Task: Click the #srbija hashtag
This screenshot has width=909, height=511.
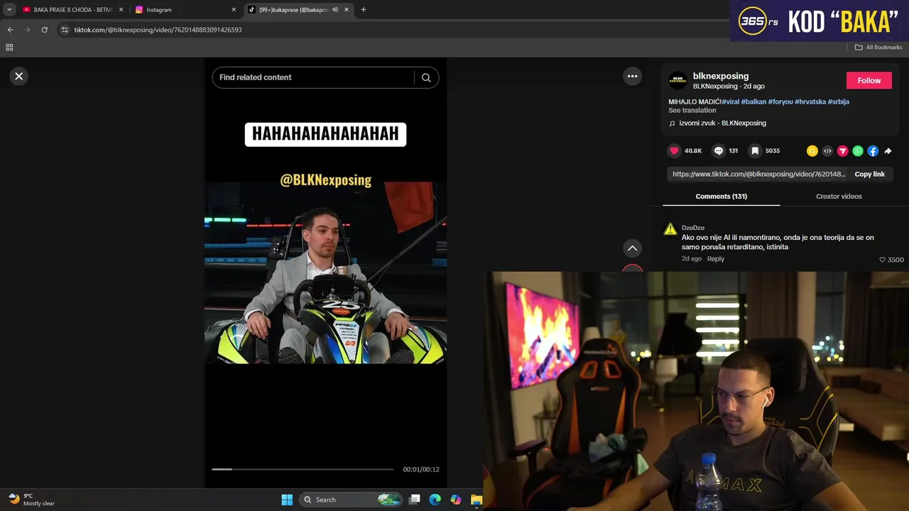Action: 839,101
